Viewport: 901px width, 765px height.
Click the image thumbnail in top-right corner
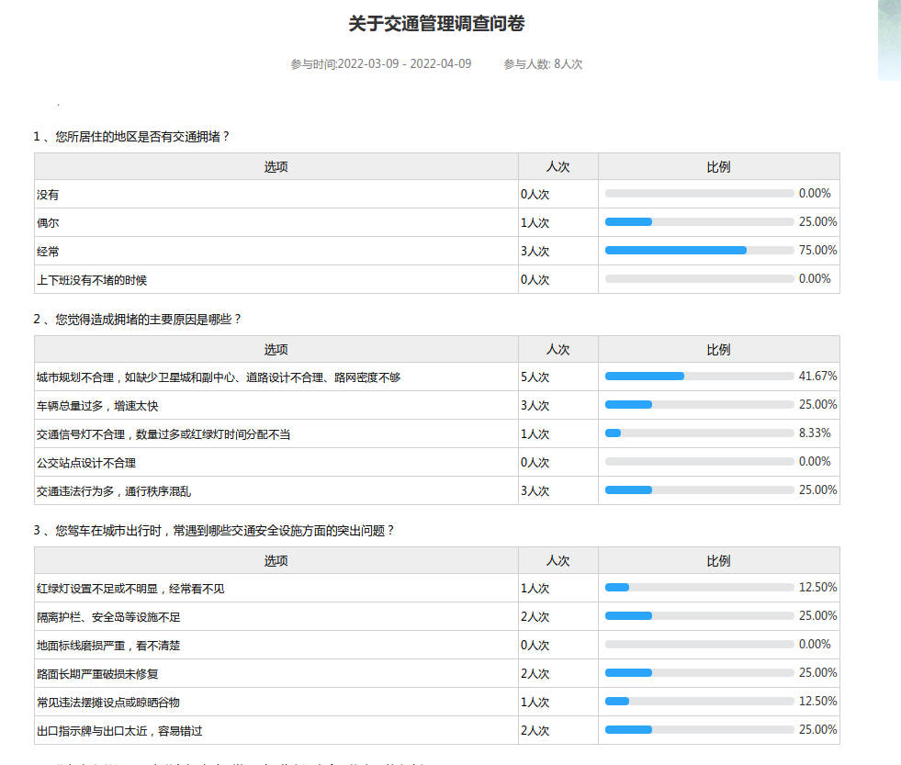tap(888, 40)
